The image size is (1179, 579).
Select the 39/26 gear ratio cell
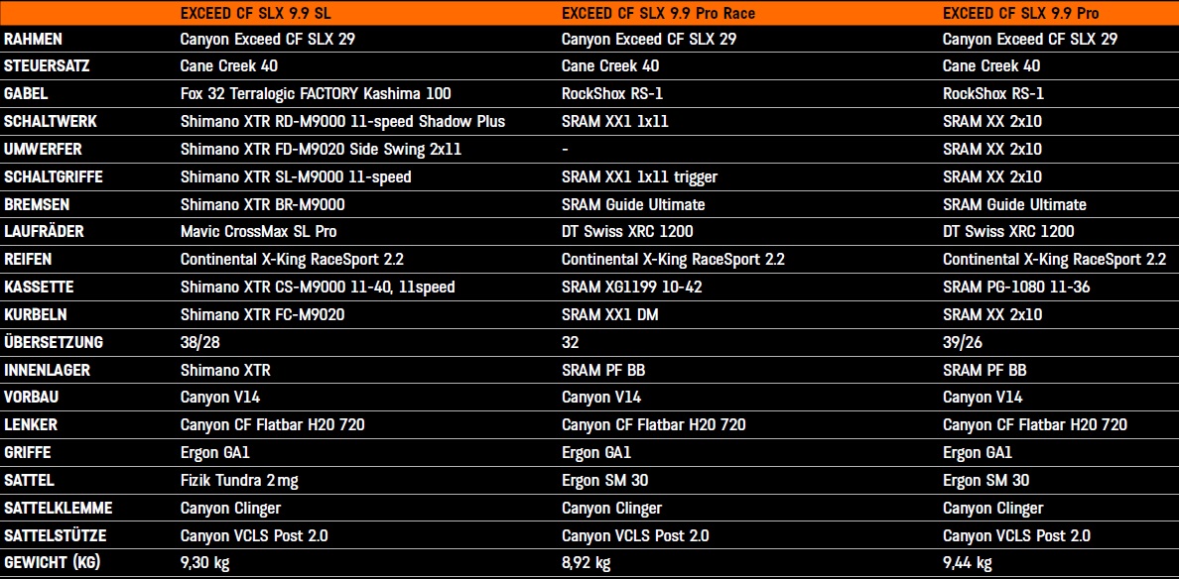click(961, 343)
